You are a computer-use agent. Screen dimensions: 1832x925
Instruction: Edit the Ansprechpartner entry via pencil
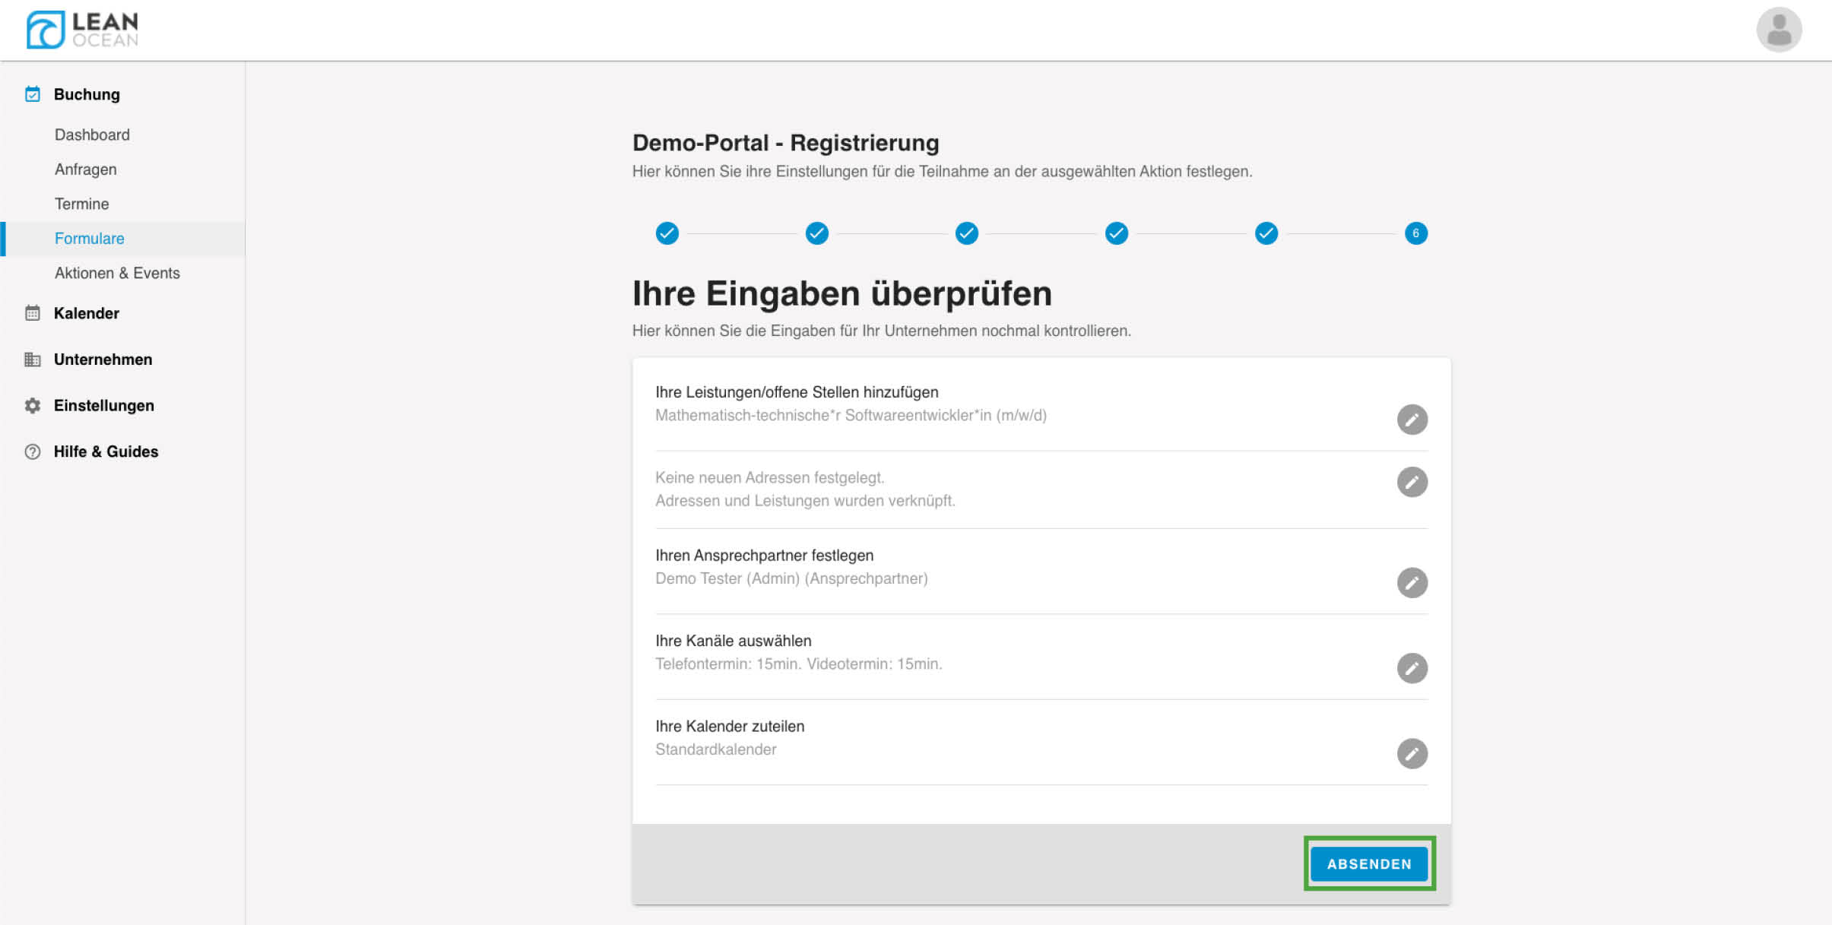[1412, 583]
